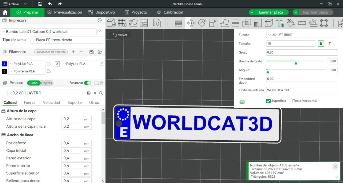Close the object info notification
Image resolution: width=343 pixels, height=183 pixels.
(335, 167)
